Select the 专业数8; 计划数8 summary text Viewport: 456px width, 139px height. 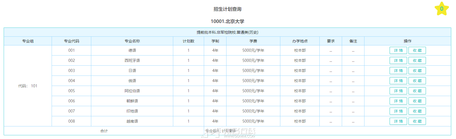click(x=220, y=131)
